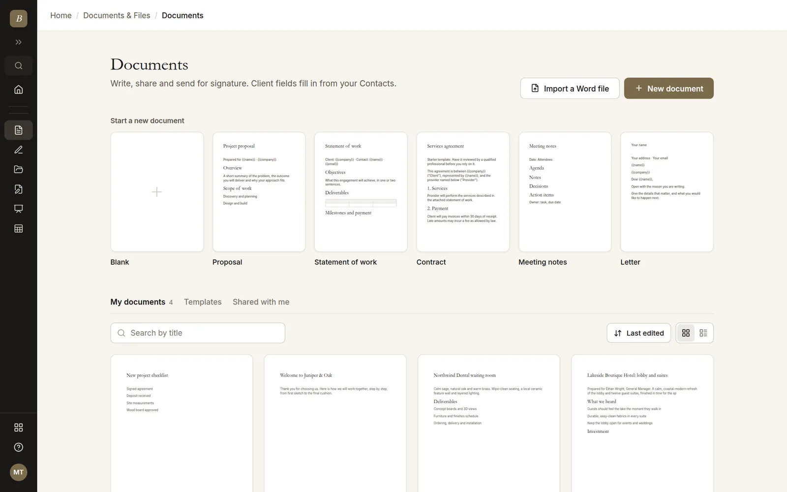Open the table grid icon in sidebar
787x492 pixels.
pyautogui.click(x=19, y=228)
